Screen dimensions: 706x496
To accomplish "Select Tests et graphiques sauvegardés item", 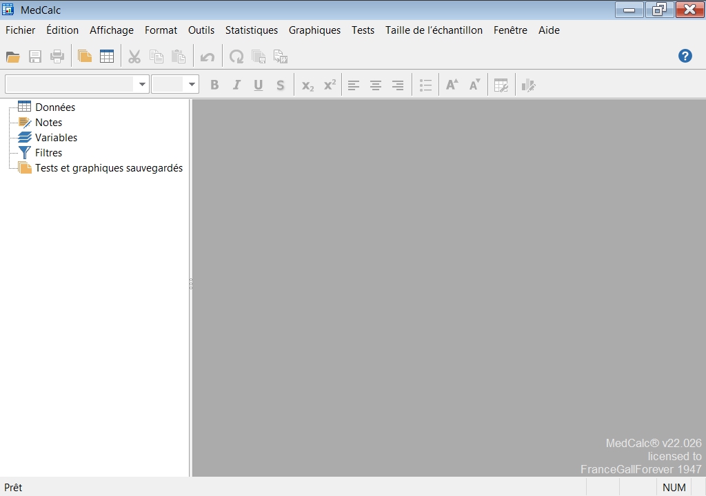I will coord(109,168).
